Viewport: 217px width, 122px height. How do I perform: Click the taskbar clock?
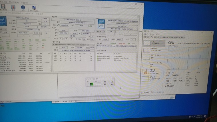199,116
